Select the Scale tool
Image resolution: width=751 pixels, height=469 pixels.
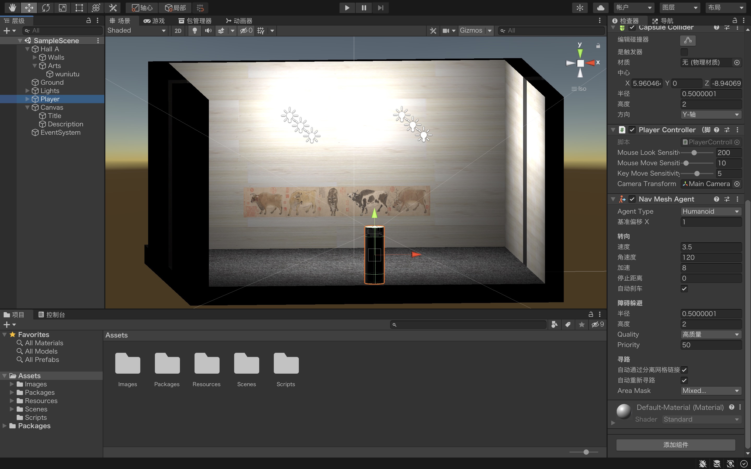(x=62, y=8)
